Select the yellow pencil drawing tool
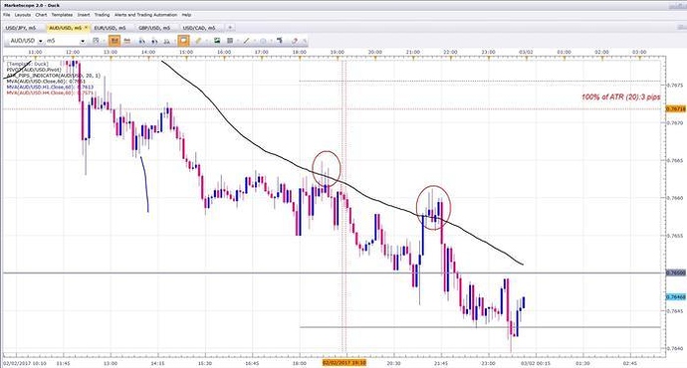Image resolution: width=687 pixels, height=368 pixels. tap(198, 41)
